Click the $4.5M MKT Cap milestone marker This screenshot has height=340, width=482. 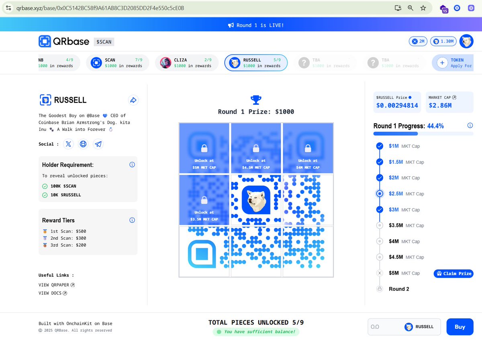tap(380, 257)
